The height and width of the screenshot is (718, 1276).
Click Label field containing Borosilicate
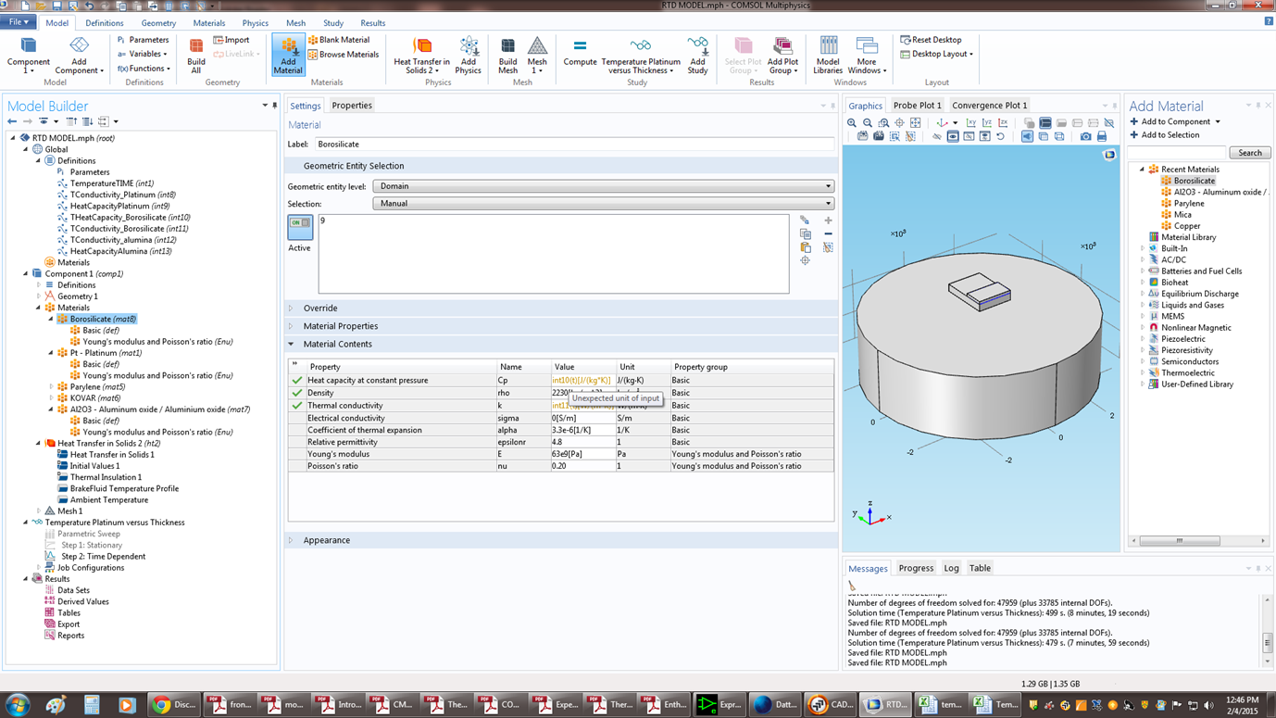click(x=574, y=145)
